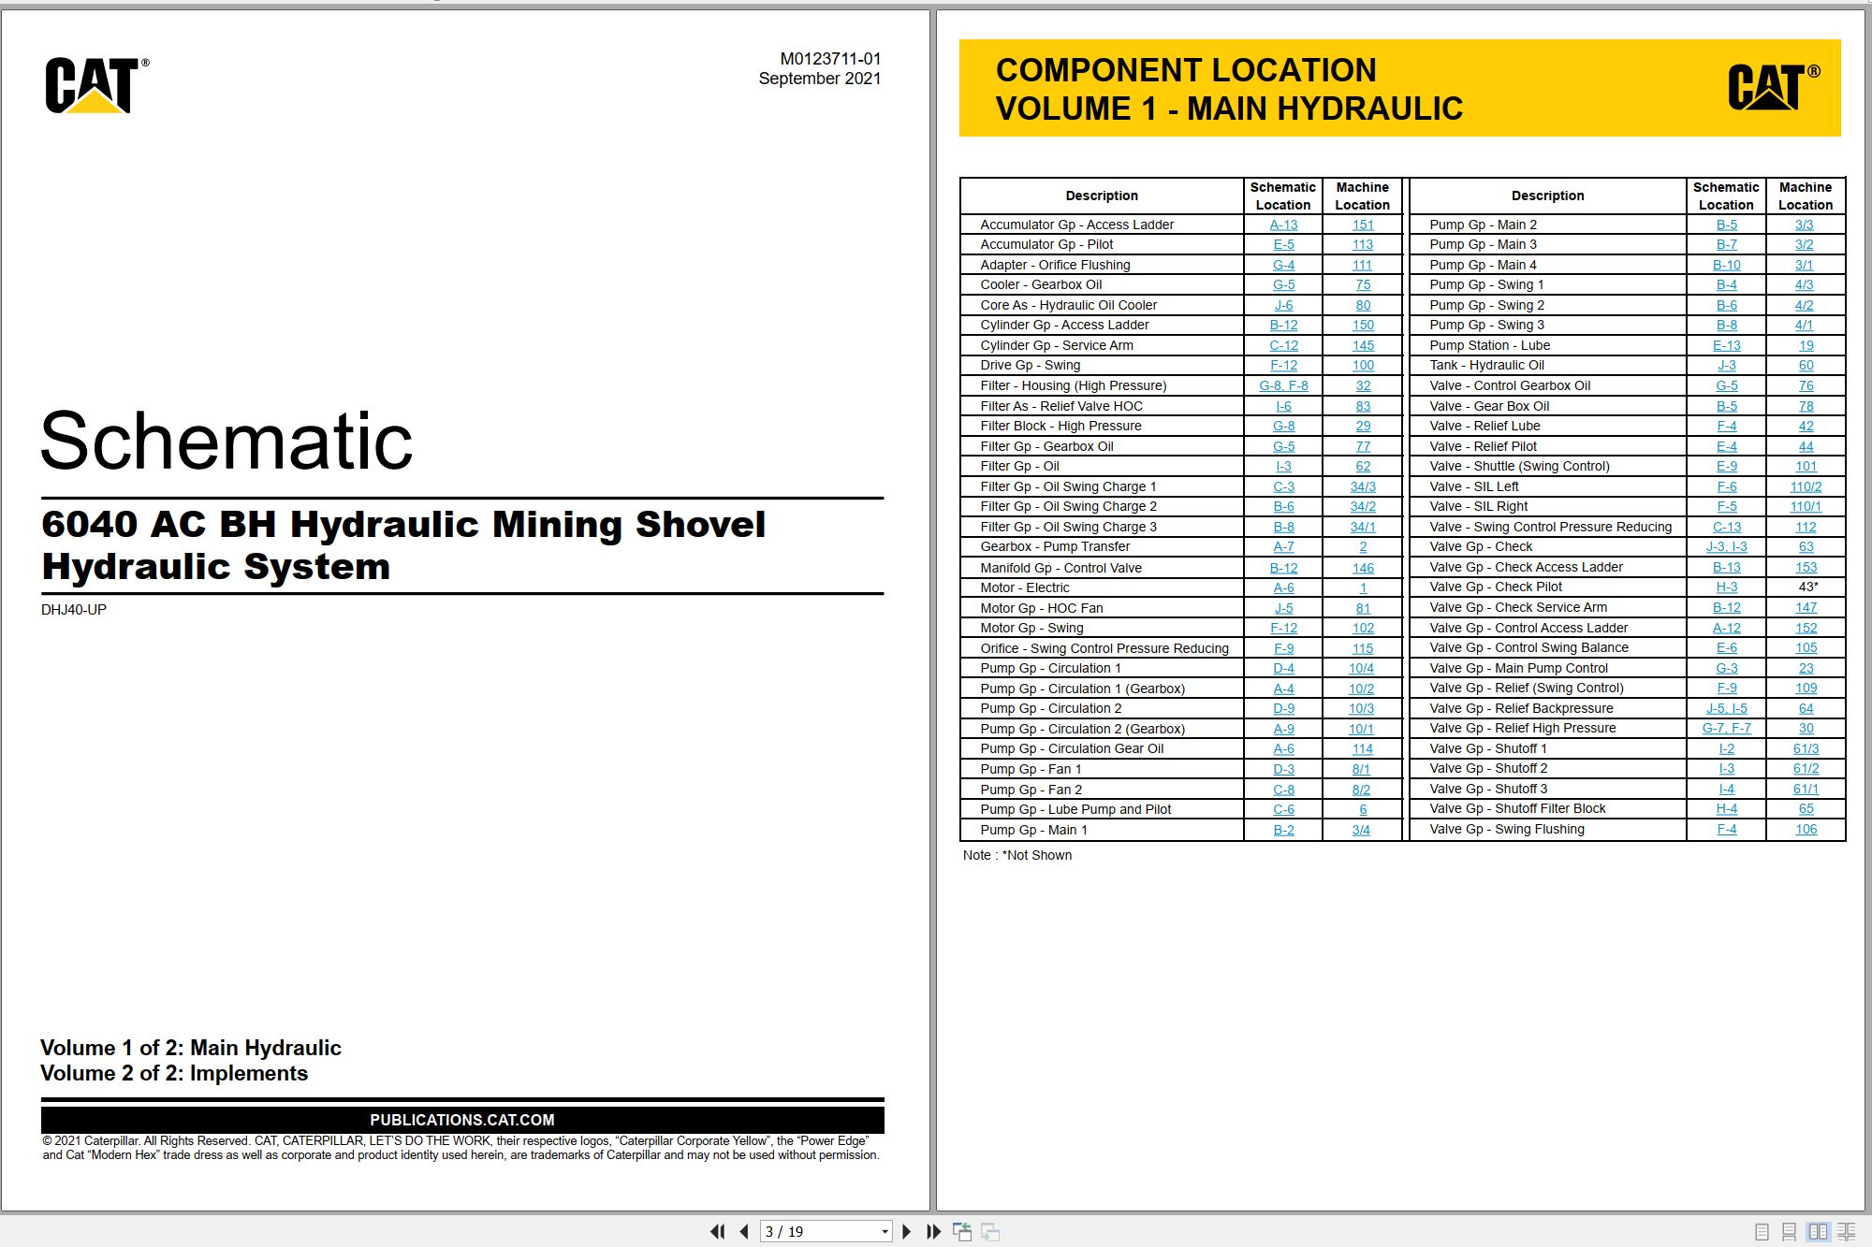This screenshot has height=1247, width=1872.
Task: Open schematic location H-4 for Shutoff Filter Block
Action: click(x=1726, y=808)
